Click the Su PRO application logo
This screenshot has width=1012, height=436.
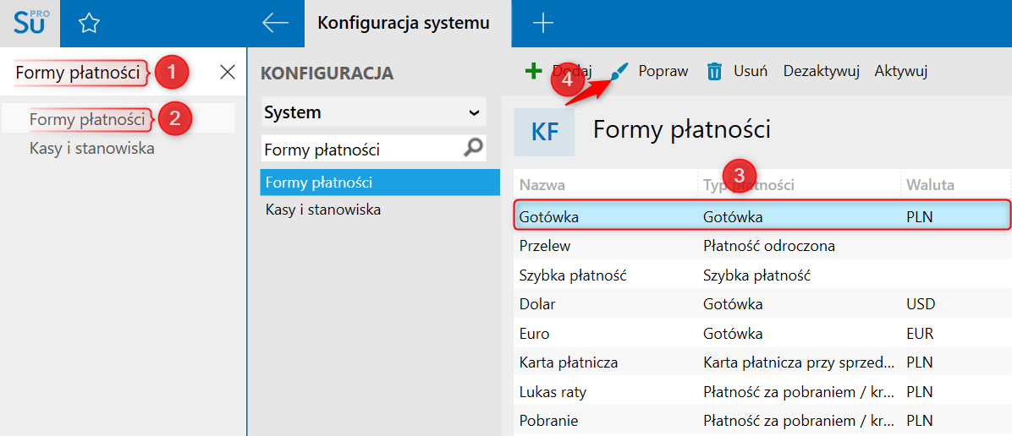point(32,23)
